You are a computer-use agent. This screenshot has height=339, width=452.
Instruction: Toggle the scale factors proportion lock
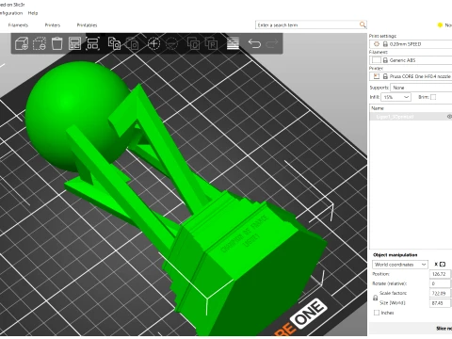375,298
